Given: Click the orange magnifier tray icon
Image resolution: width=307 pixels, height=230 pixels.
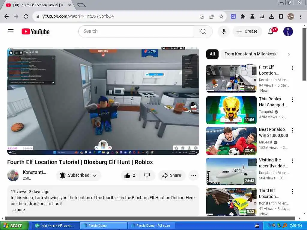Looking at the screenshot, I should 285,226.
